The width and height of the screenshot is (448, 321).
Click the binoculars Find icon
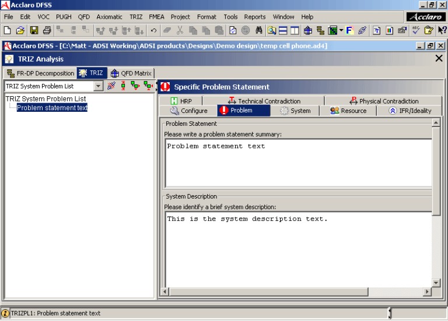pyautogui.click(x=258, y=30)
